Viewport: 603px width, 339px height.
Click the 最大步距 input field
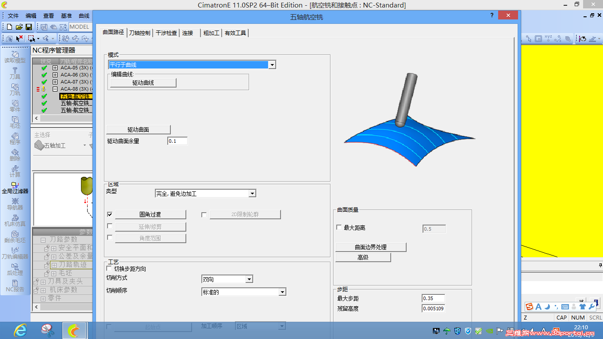click(x=433, y=298)
